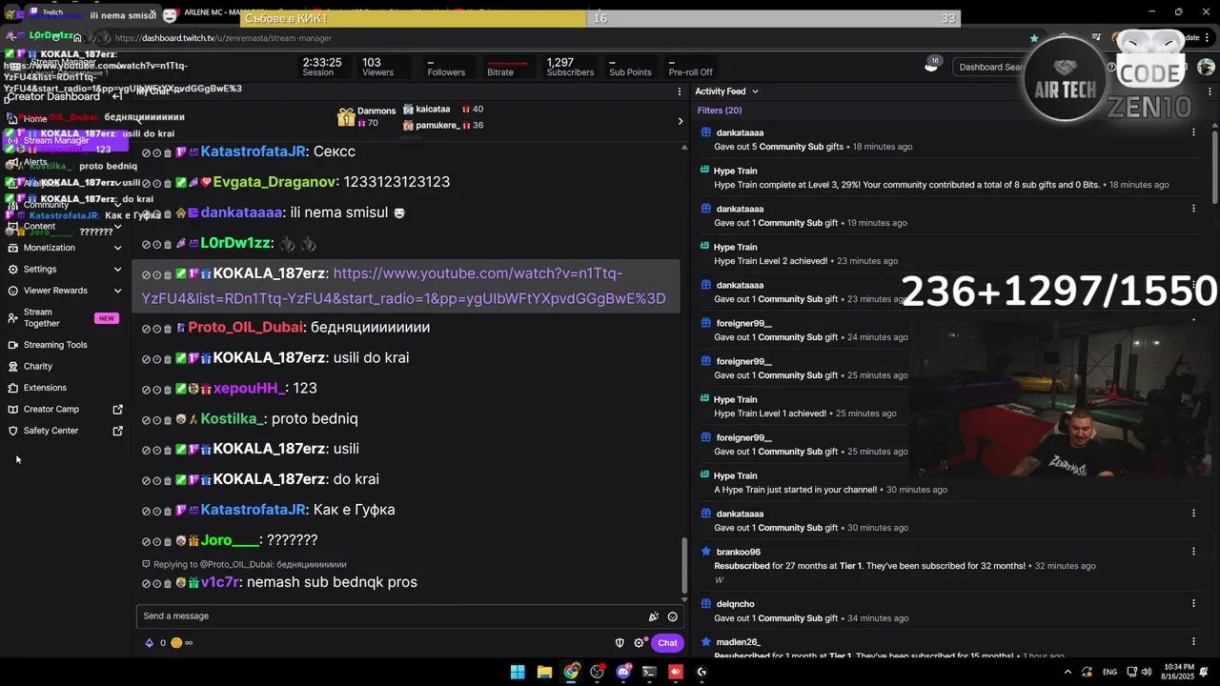Open Streaming Tools camera icon

pos(13,345)
